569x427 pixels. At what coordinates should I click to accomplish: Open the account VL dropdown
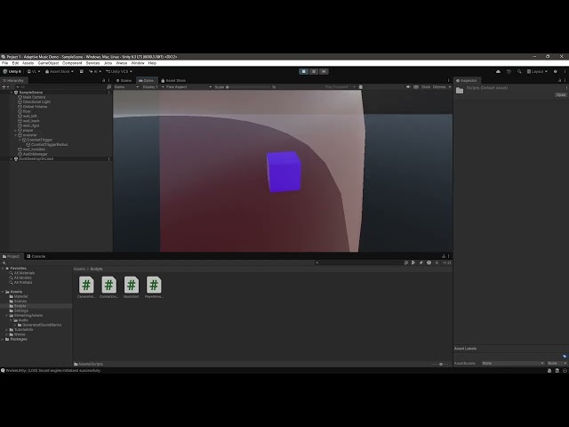pyautogui.click(x=34, y=71)
